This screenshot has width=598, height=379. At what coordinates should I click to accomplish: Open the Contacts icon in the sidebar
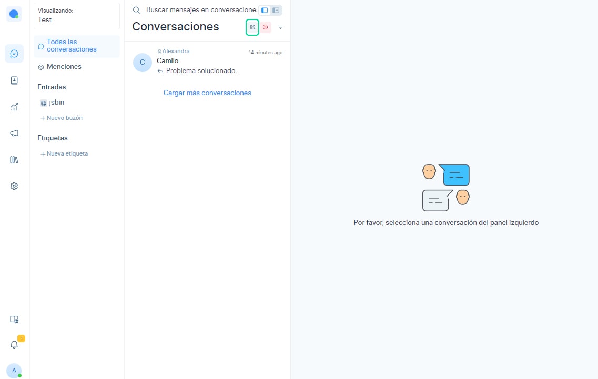coord(14,80)
